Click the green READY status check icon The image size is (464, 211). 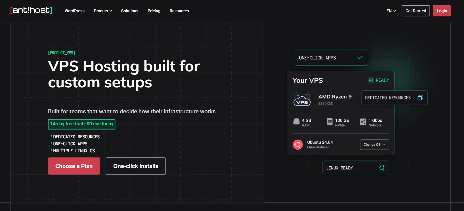point(371,80)
